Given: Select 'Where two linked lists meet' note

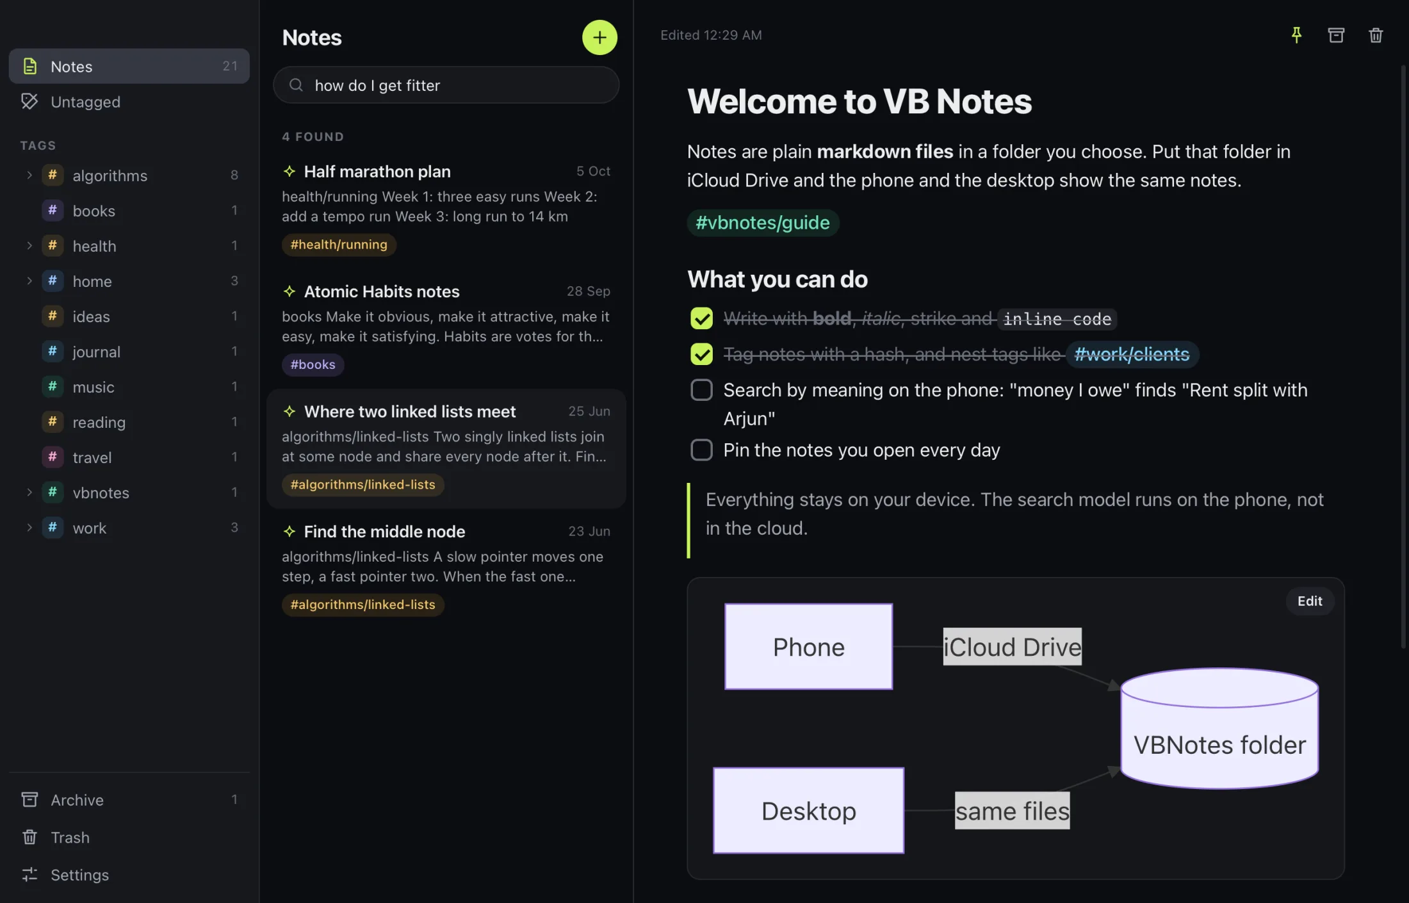Looking at the screenshot, I should pyautogui.click(x=446, y=448).
